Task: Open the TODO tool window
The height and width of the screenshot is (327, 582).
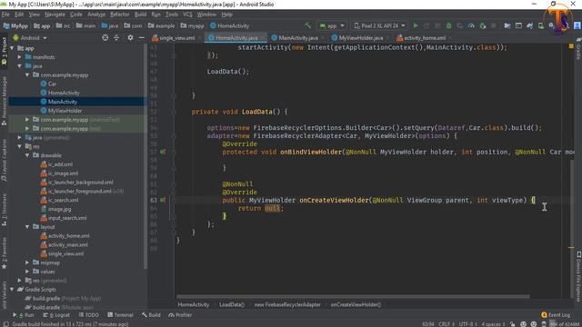Action: coord(89,315)
